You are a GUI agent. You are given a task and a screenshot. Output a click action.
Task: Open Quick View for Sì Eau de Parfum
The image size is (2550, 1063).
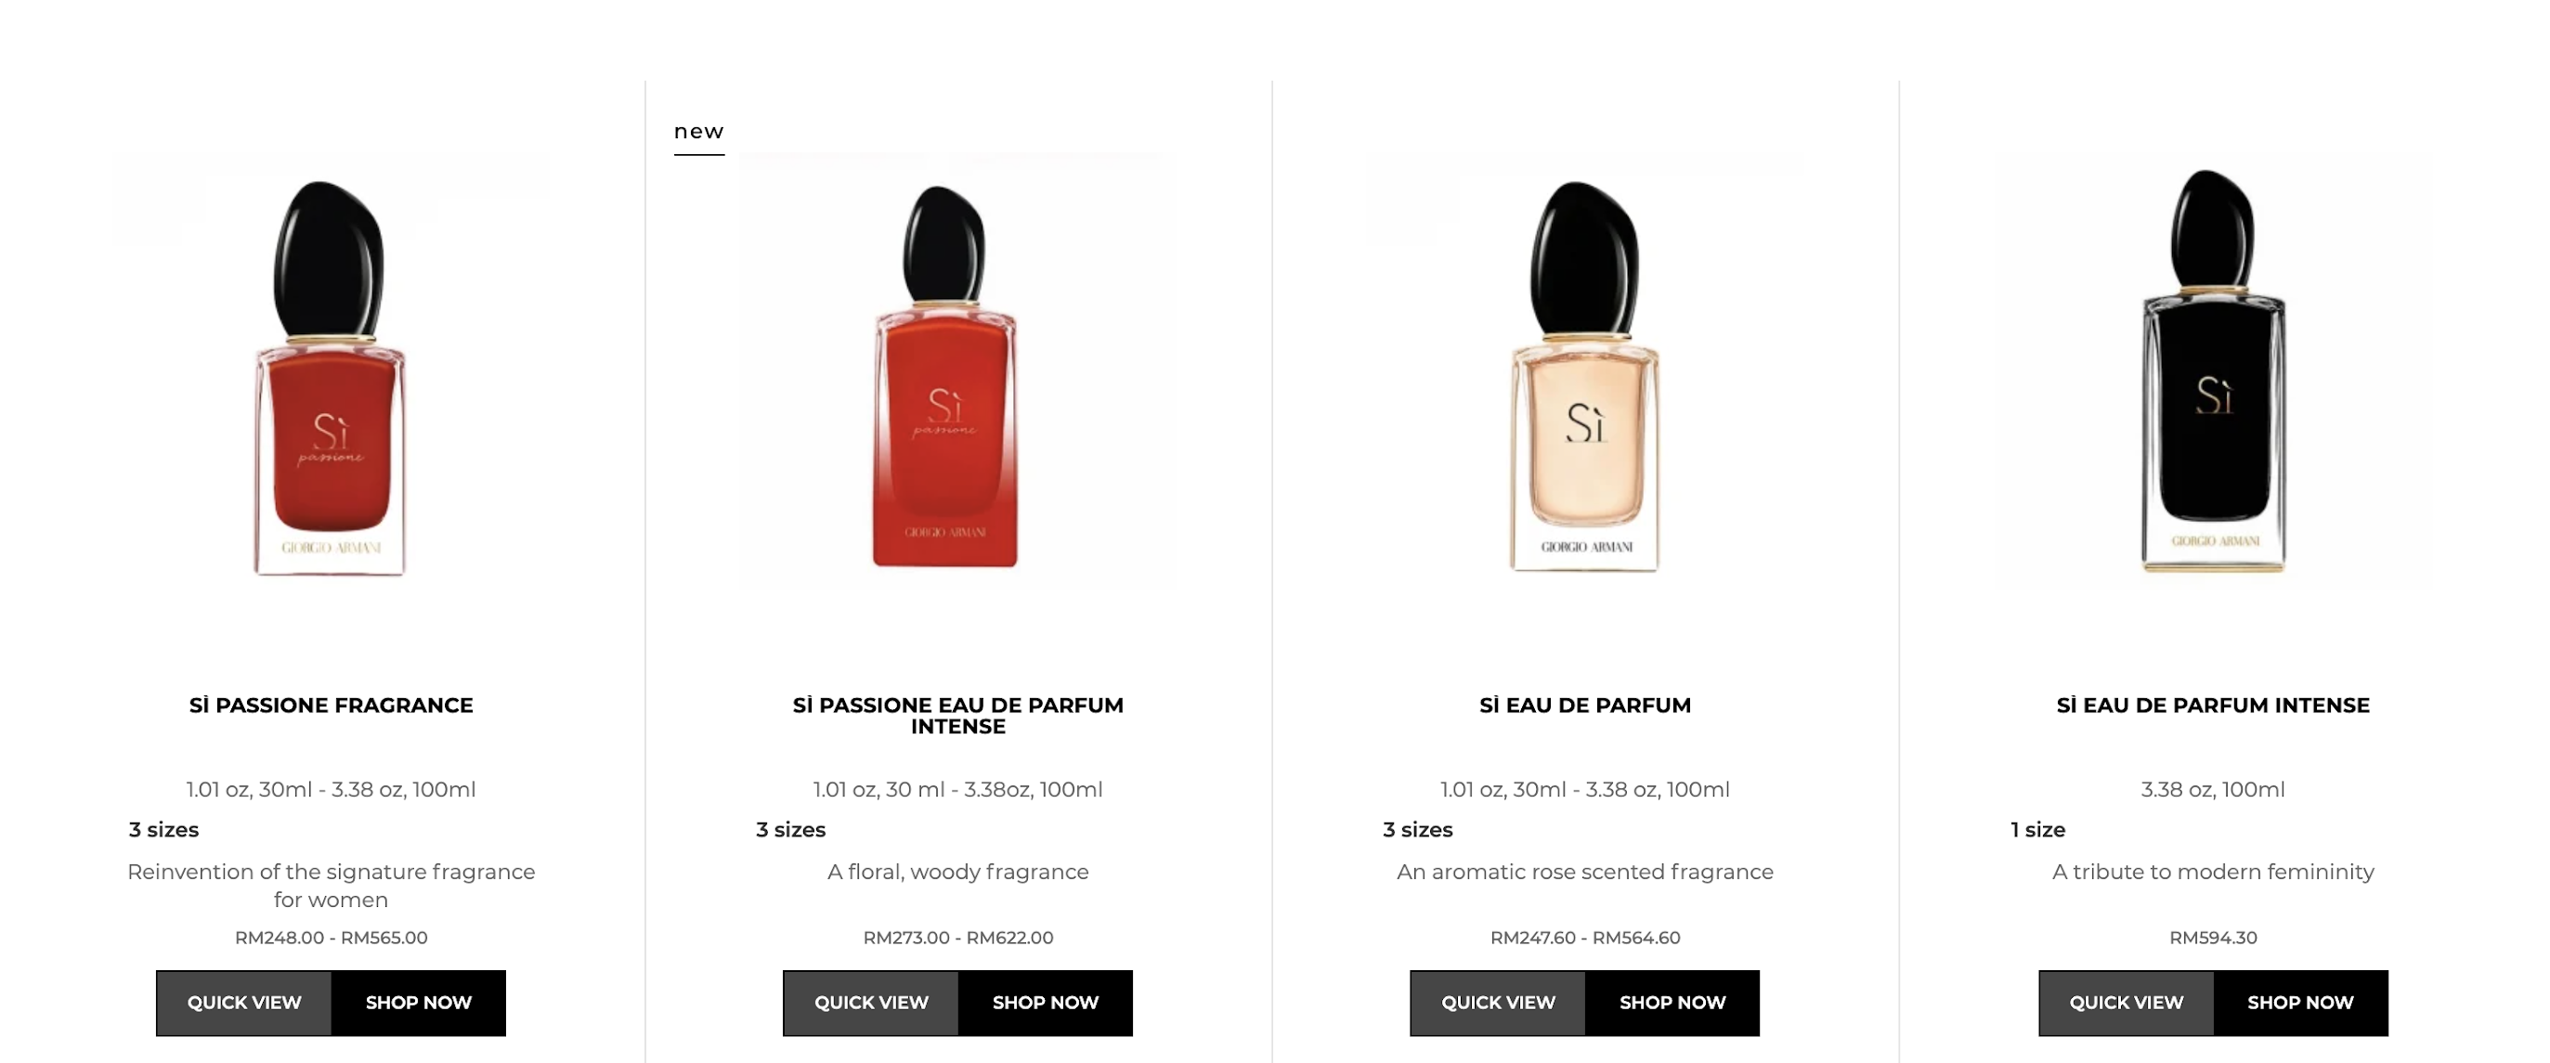click(x=1498, y=1003)
